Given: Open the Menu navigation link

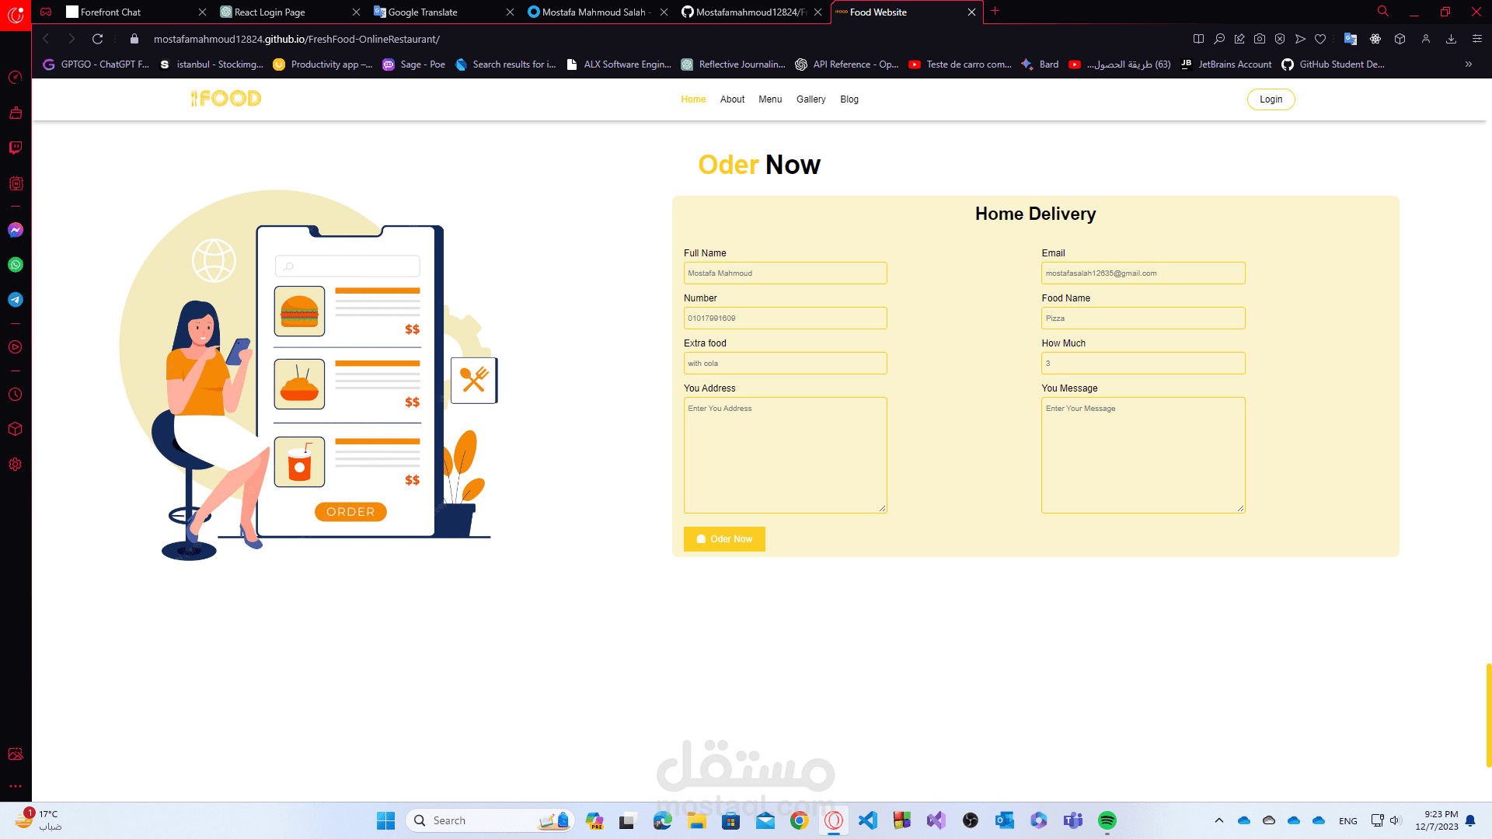Looking at the screenshot, I should 770,99.
